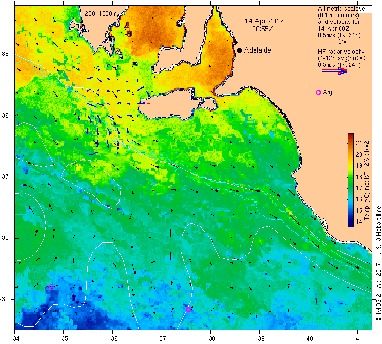Click the IMOS copyright timestamp text
This screenshot has height=344, width=382.
[x=378, y=264]
